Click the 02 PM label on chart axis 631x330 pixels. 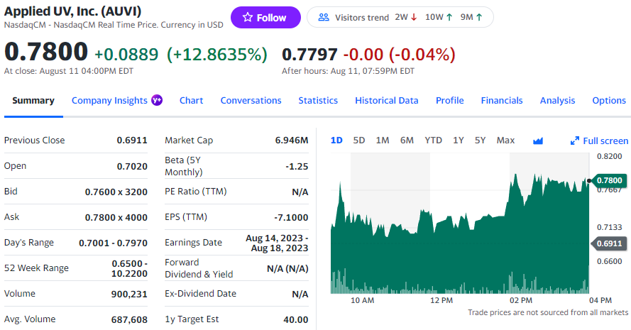521,300
